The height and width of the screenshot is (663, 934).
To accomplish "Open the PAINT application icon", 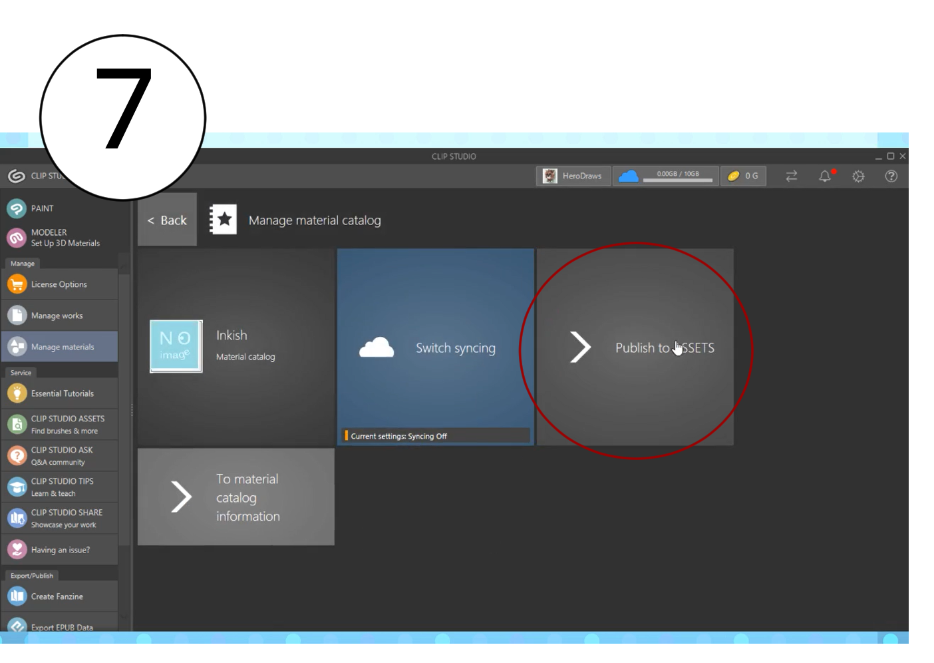I will pyautogui.click(x=17, y=208).
